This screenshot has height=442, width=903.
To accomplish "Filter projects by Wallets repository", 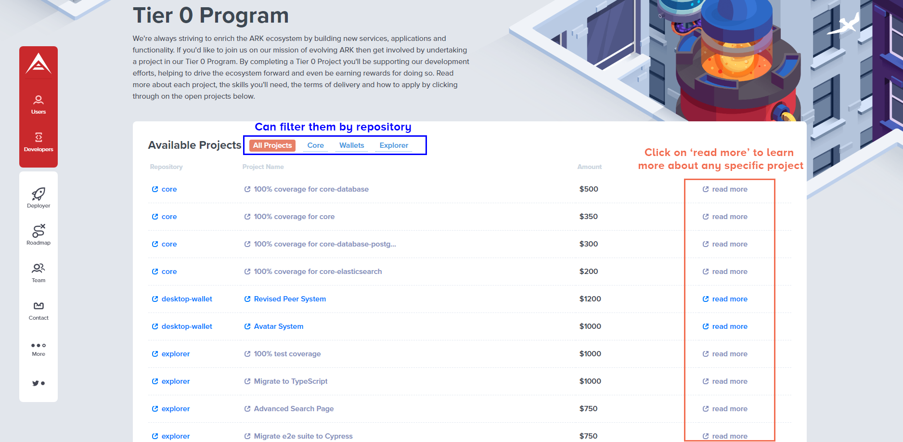I will (x=351, y=145).
